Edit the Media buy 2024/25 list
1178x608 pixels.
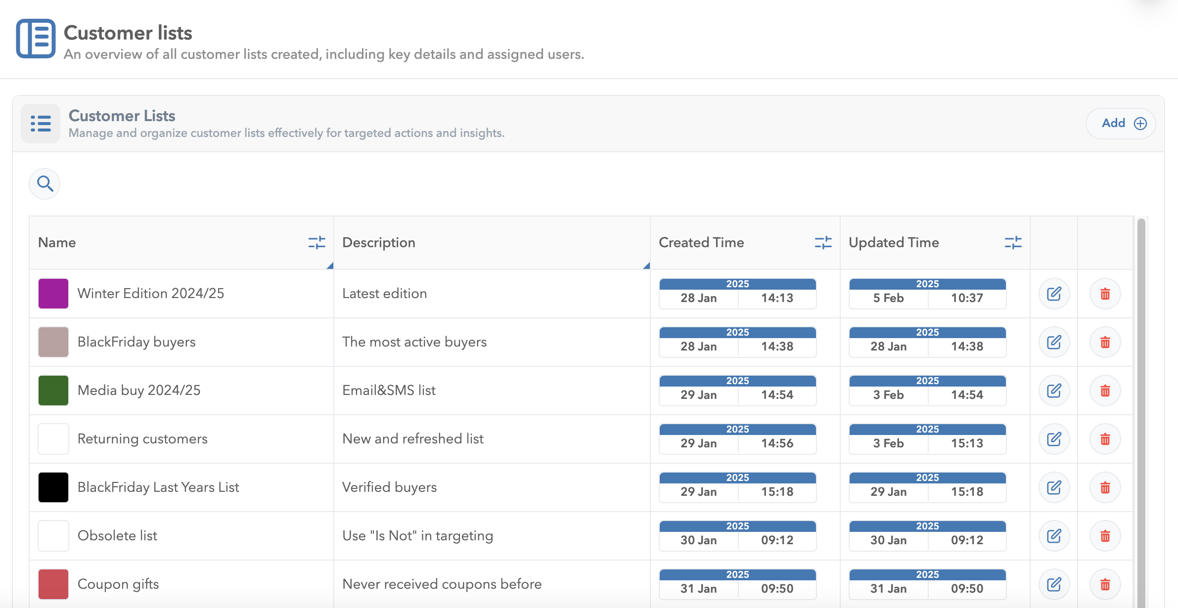coord(1054,391)
